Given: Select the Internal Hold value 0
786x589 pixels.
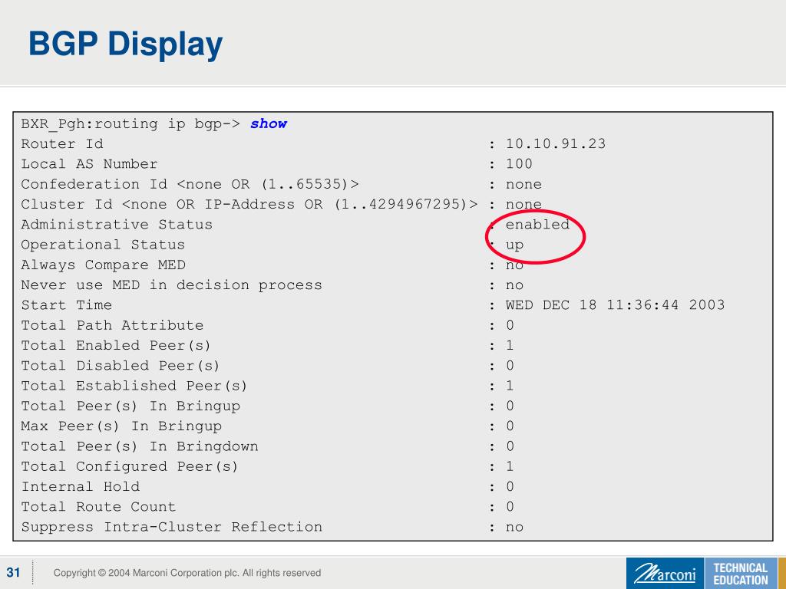Looking at the screenshot, I should click(510, 486).
